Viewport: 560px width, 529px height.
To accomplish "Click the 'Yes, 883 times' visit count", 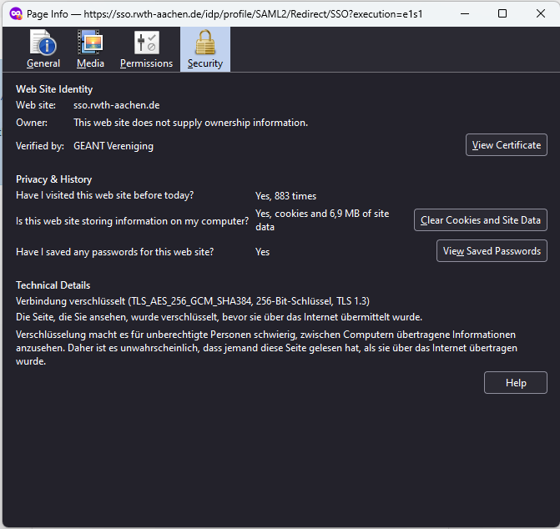I will [285, 196].
